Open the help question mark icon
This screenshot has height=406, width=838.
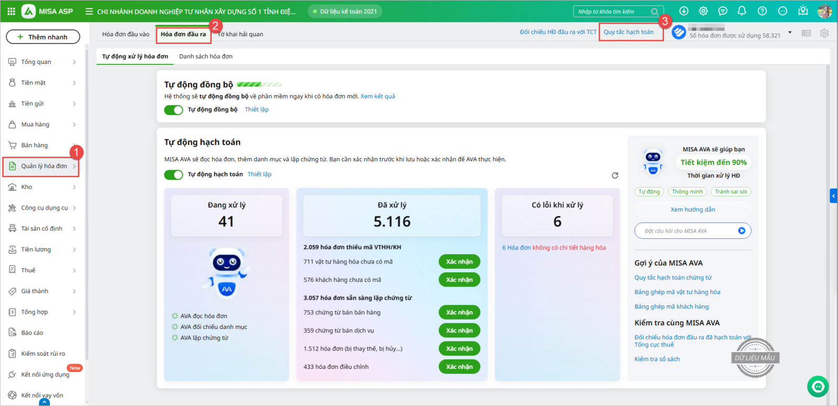pos(762,11)
